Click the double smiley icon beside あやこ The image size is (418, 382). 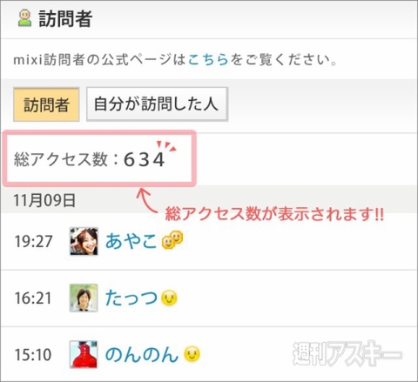tap(172, 239)
